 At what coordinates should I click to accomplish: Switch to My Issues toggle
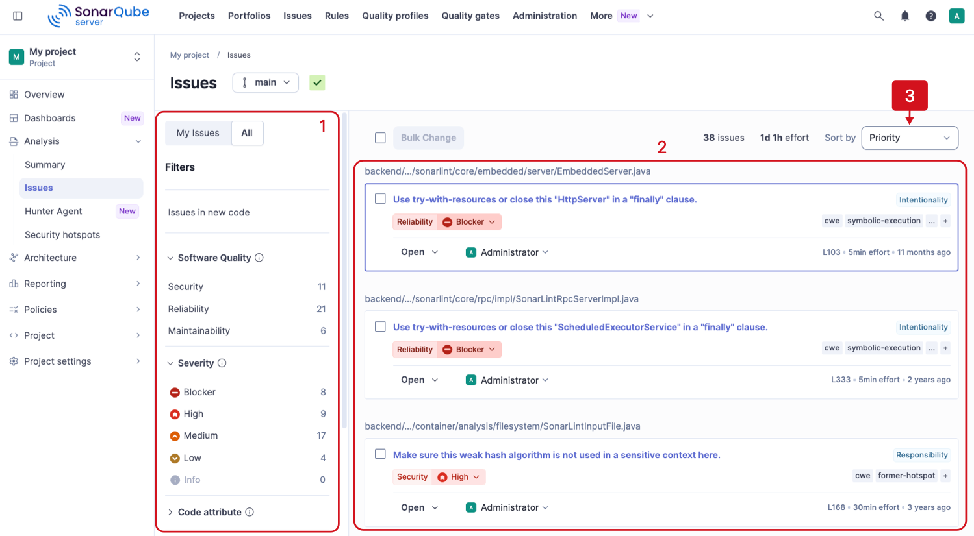pos(198,133)
